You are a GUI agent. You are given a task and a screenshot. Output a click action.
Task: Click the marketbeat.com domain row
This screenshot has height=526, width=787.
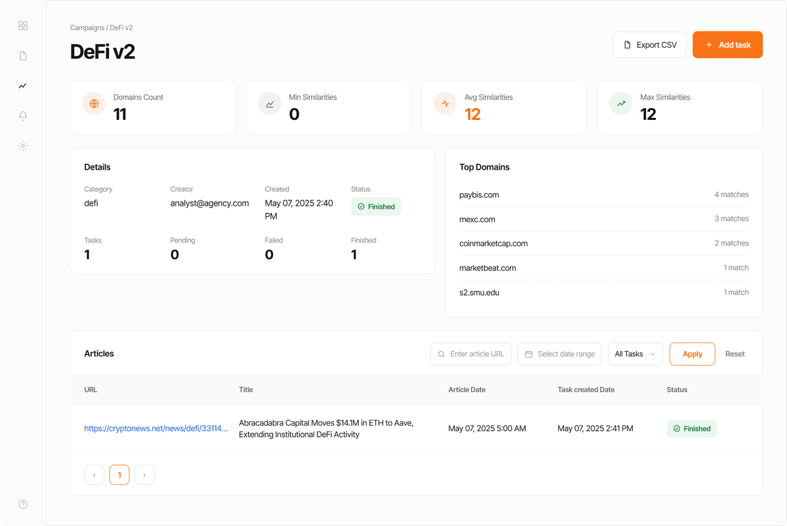pos(604,268)
